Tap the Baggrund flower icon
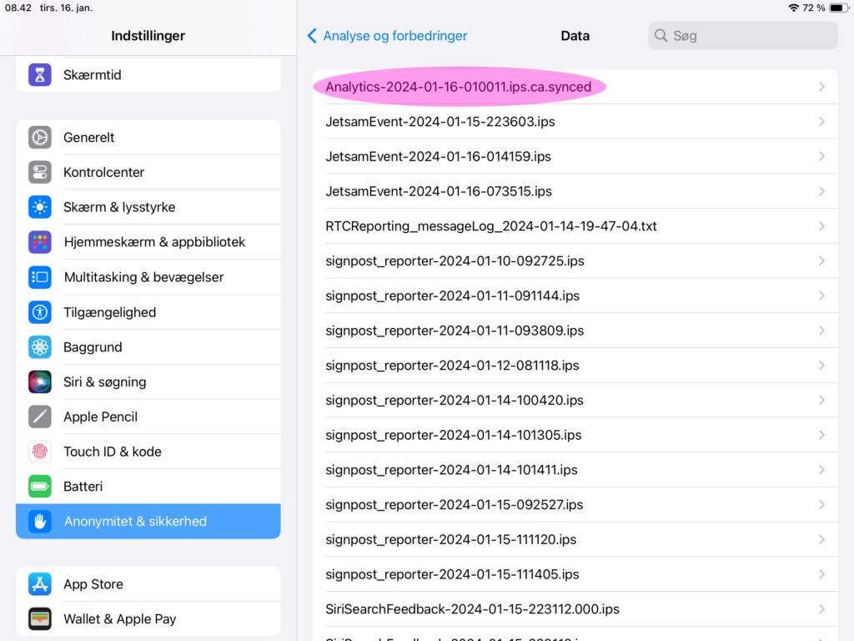Image resolution: width=854 pixels, height=641 pixels. click(x=40, y=347)
